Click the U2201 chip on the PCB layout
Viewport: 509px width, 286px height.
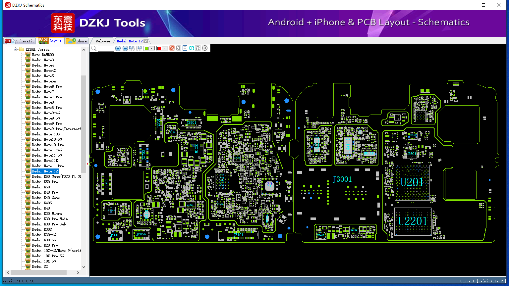(x=413, y=221)
